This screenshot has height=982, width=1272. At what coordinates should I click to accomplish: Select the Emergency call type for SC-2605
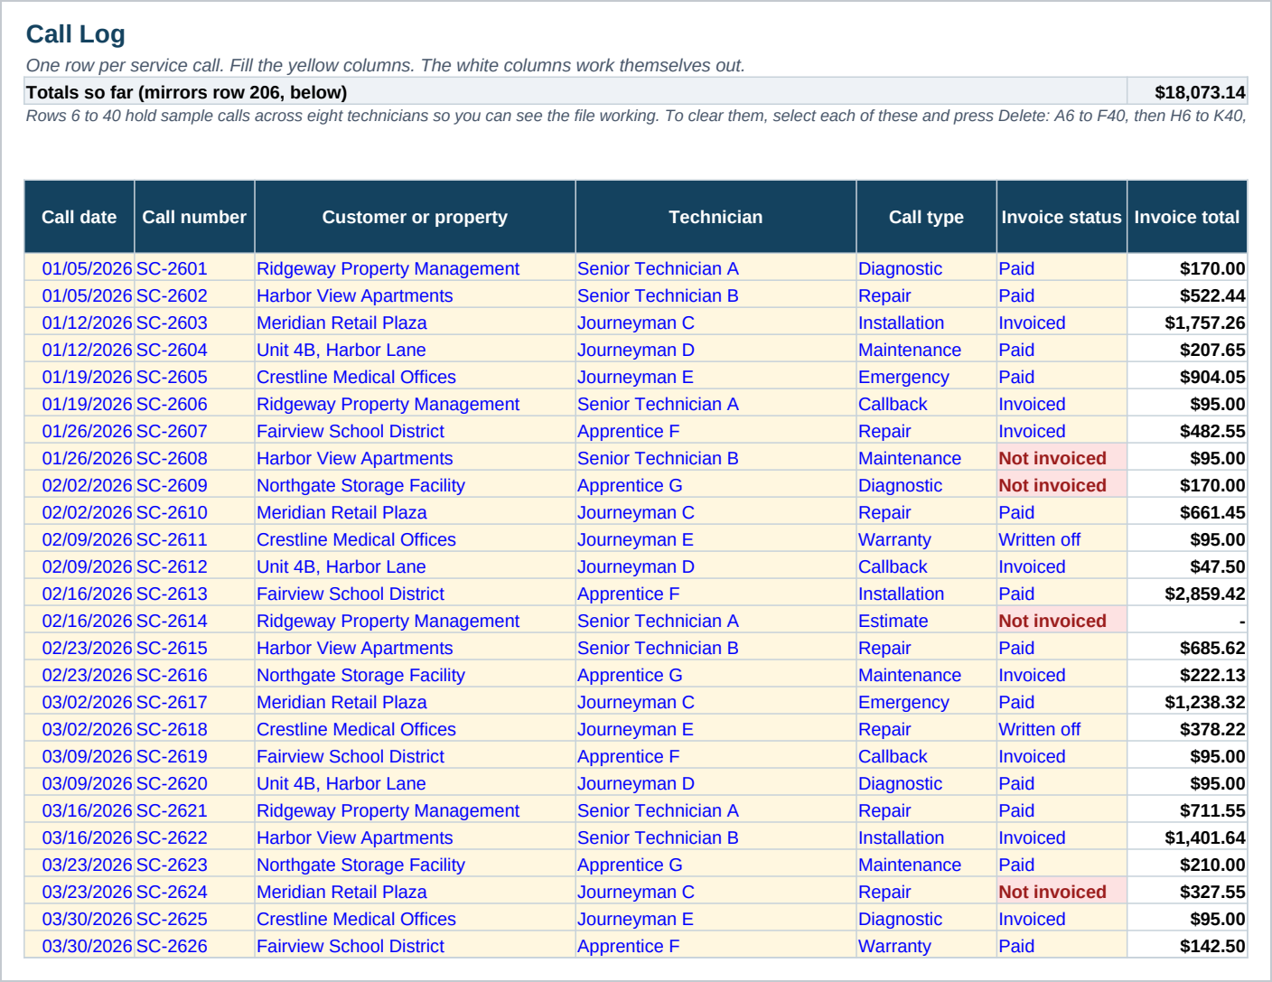pyautogui.click(x=926, y=377)
